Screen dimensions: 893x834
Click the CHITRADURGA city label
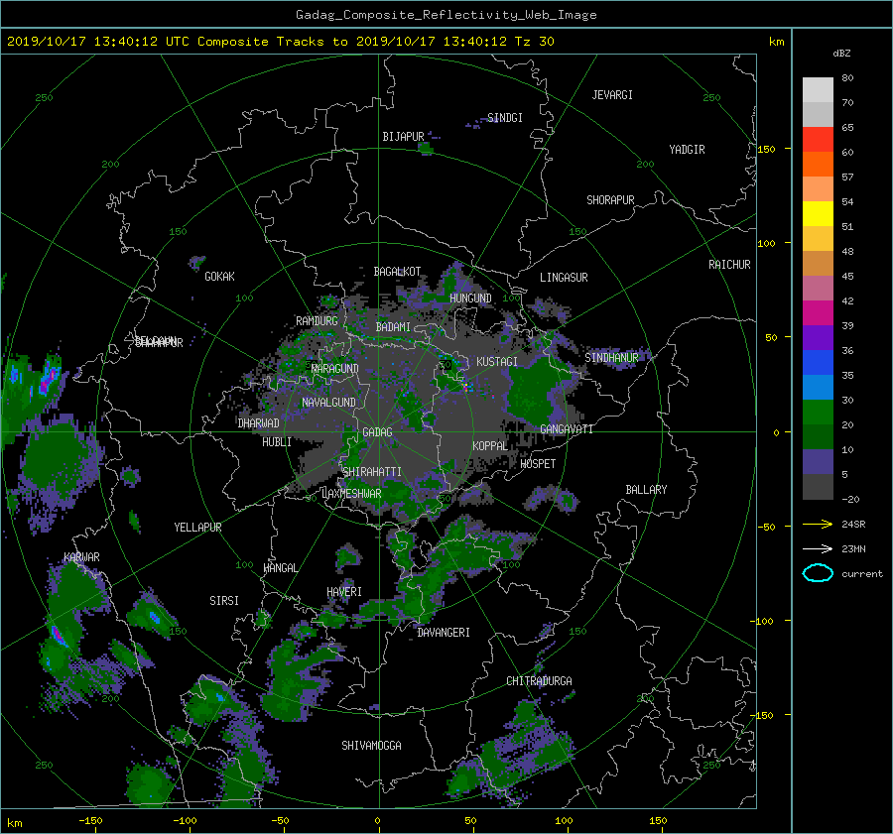coord(539,681)
